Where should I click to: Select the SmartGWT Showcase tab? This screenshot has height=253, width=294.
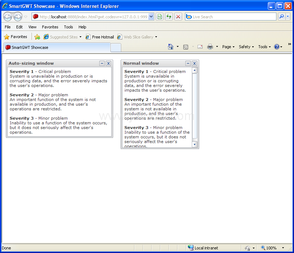point(57,47)
